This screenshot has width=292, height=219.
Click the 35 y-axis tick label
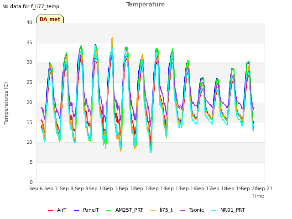tap(29, 42)
